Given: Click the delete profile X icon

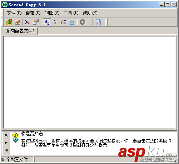Looking at the screenshot, I should click(27, 22).
